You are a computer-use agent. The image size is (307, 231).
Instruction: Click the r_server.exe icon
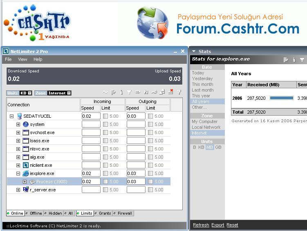pyautogui.click(x=26, y=189)
